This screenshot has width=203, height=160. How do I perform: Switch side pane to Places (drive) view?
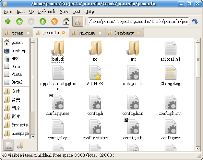point(8,145)
